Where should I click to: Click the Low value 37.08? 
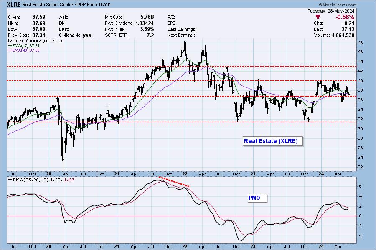39,29
